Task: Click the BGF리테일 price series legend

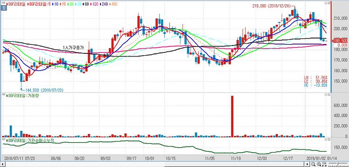Action: click(16, 4)
